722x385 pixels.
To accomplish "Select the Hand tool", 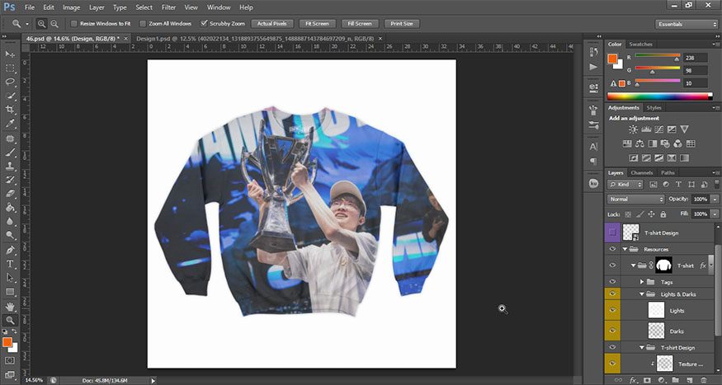I will click(10, 307).
